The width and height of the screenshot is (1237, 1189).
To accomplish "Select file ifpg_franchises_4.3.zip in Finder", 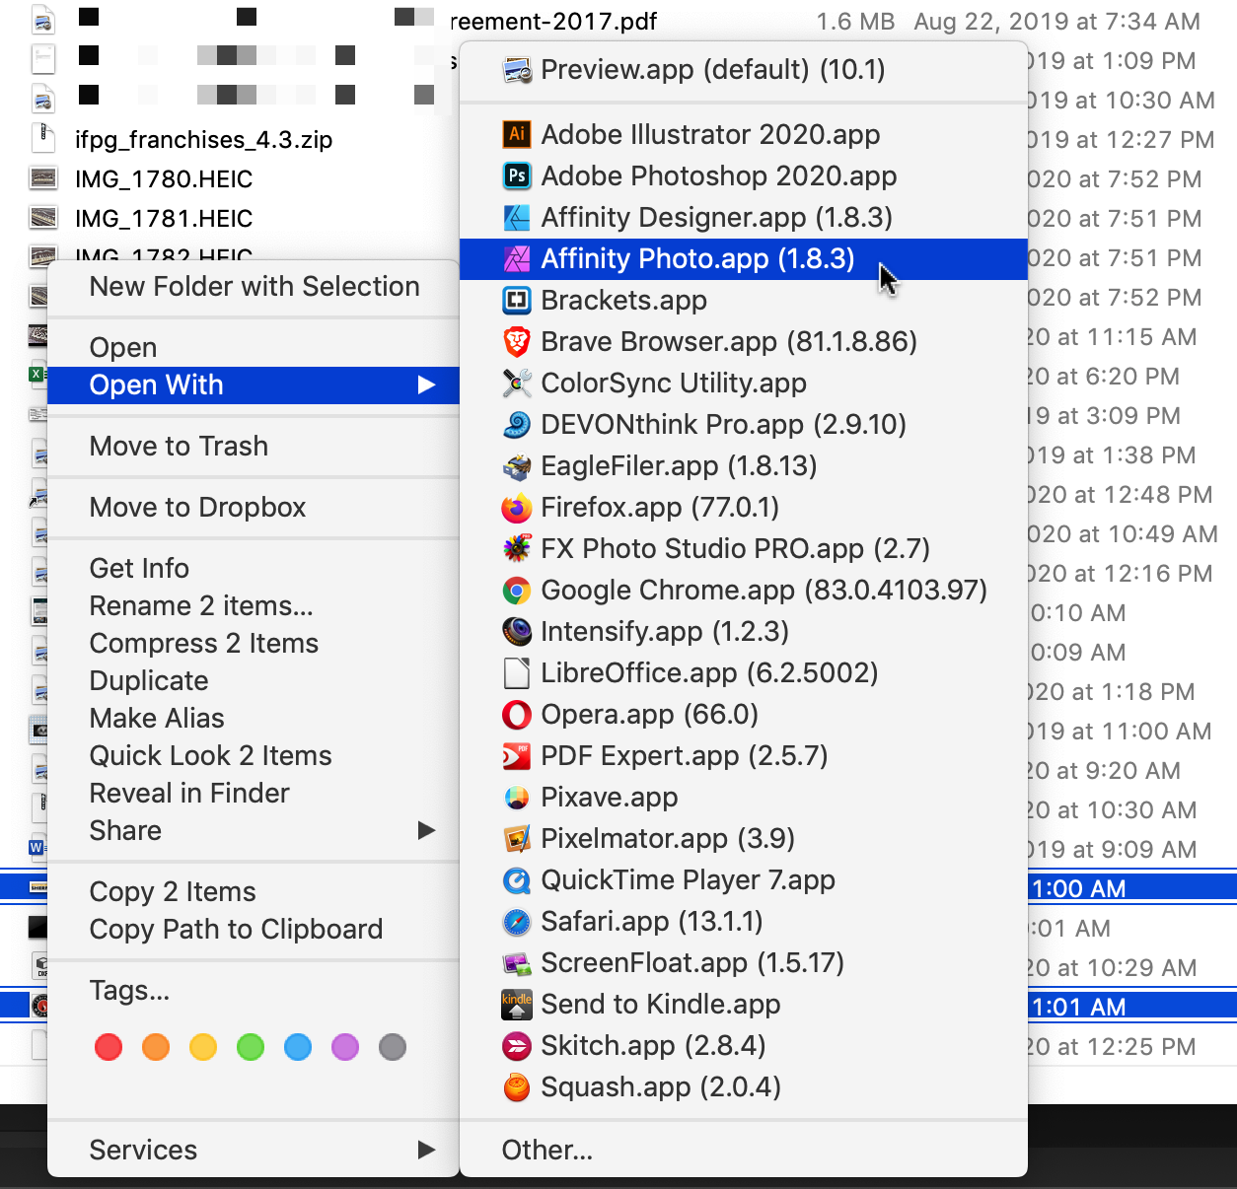I will tap(203, 140).
